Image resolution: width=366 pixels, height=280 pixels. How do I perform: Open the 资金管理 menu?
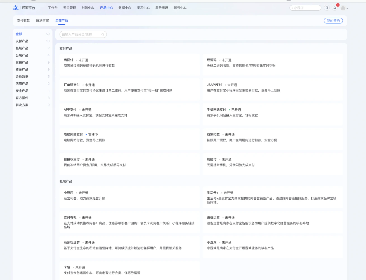(70, 8)
